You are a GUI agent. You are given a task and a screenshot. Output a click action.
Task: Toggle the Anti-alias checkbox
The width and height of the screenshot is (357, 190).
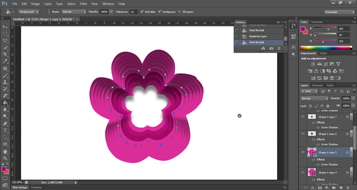[x=142, y=12]
